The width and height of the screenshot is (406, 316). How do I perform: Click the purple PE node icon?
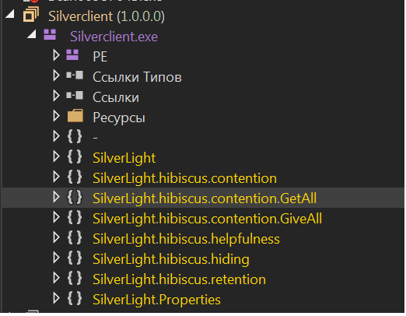72,54
